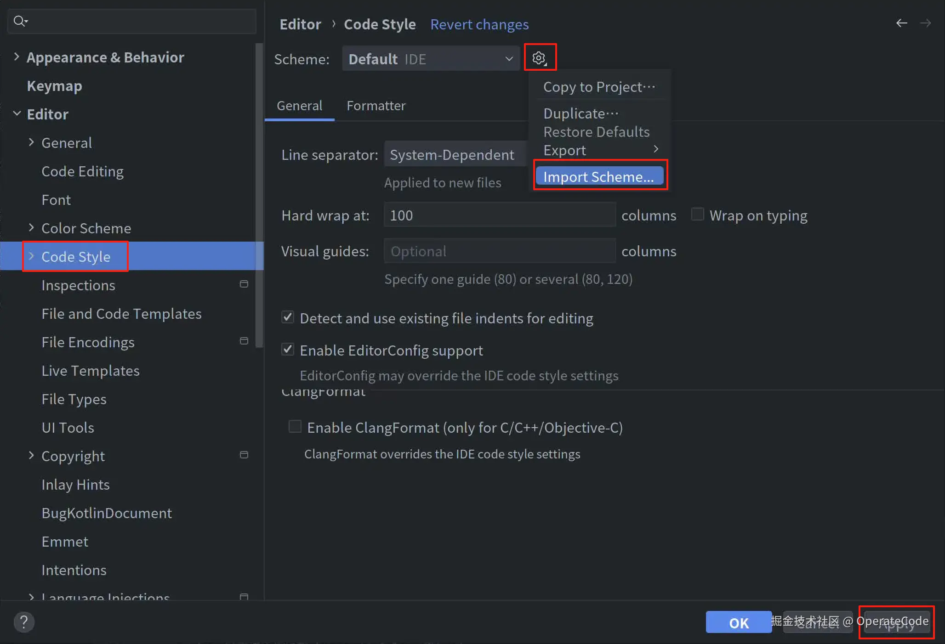The width and height of the screenshot is (945, 644).
Task: Click the Hard wrap at input field
Action: pos(499,215)
